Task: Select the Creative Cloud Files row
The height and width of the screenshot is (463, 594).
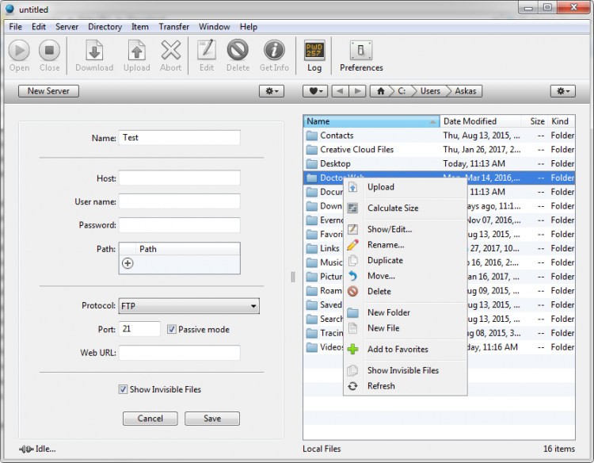Action: pyautogui.click(x=440, y=150)
